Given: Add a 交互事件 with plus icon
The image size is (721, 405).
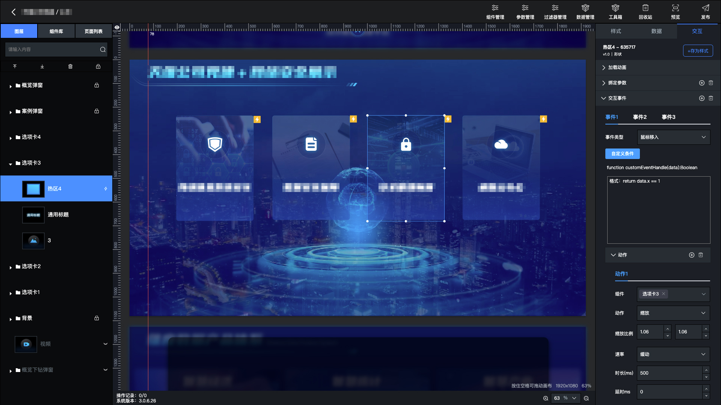Looking at the screenshot, I should coord(701,98).
